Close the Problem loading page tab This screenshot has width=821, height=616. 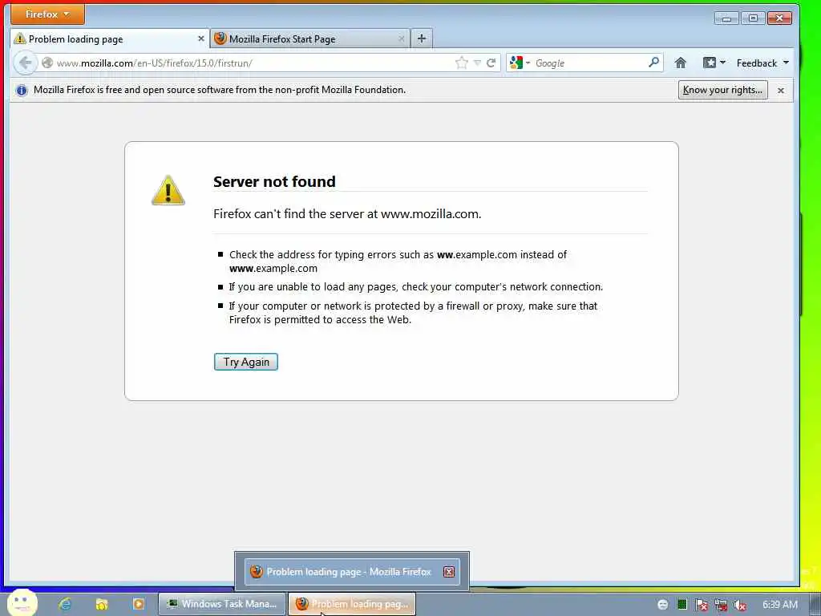point(201,38)
